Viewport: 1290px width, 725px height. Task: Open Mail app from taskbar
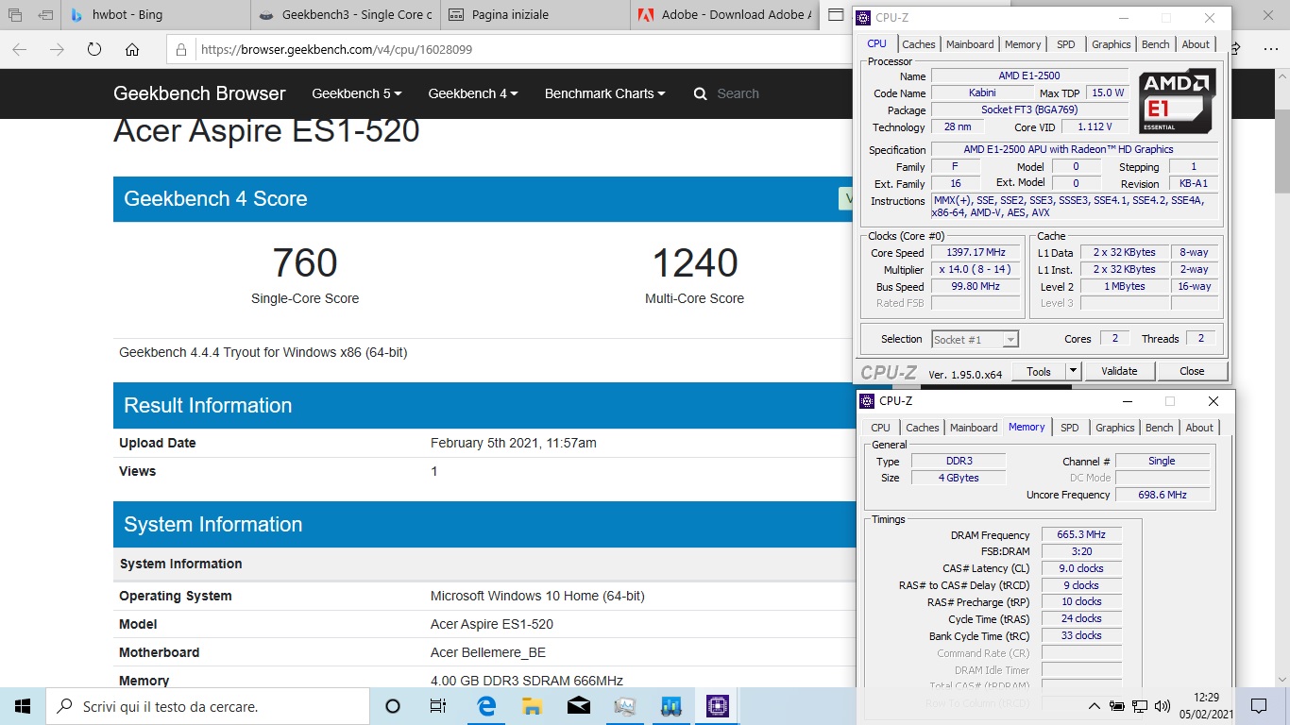579,706
